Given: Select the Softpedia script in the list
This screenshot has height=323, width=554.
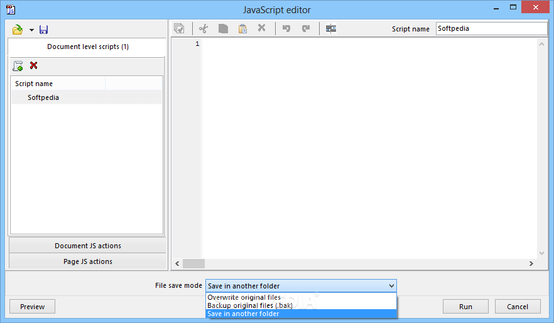Looking at the screenshot, I should (x=87, y=97).
